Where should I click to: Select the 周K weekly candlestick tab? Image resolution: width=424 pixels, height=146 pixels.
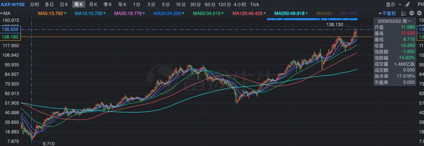pyautogui.click(x=79, y=5)
